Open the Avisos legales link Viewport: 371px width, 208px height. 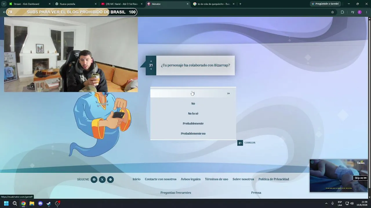click(x=191, y=179)
